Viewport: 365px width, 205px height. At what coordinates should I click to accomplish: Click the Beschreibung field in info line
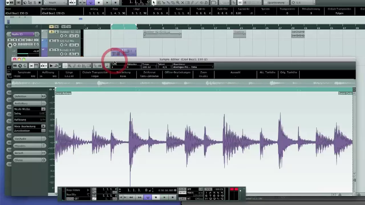[62, 13]
